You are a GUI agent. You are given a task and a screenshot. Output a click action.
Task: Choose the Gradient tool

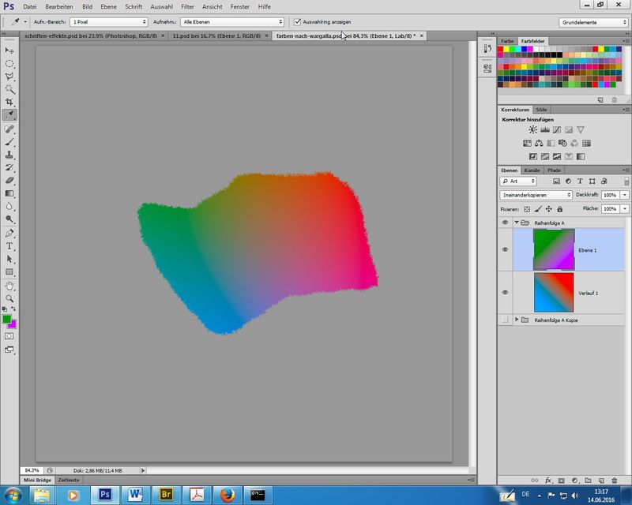[x=9, y=193]
